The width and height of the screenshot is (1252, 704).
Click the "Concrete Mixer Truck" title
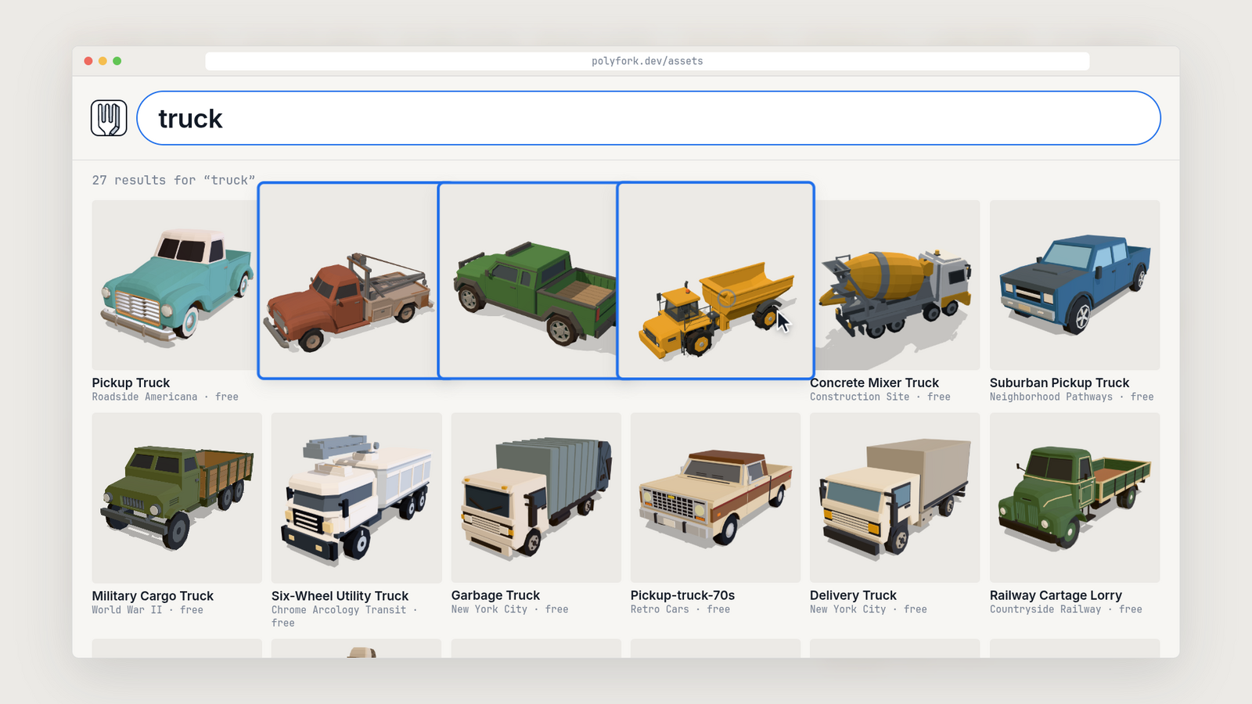pyautogui.click(x=874, y=383)
